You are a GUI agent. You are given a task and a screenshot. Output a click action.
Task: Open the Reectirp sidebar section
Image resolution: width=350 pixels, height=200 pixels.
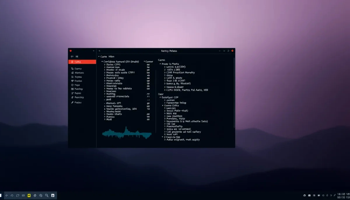click(x=79, y=97)
